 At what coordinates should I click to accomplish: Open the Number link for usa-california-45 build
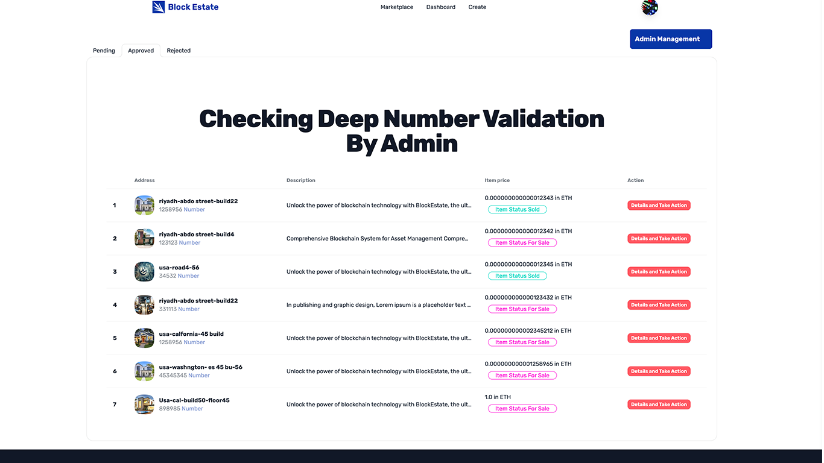tap(194, 342)
